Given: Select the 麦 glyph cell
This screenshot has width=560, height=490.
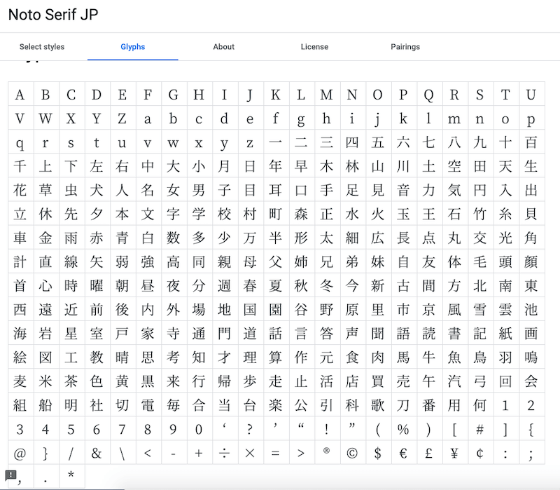Looking at the screenshot, I should (21, 381).
